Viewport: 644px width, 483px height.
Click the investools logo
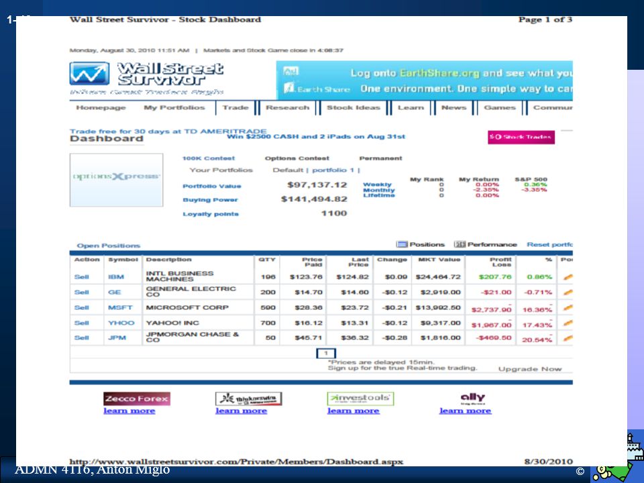coord(360,398)
